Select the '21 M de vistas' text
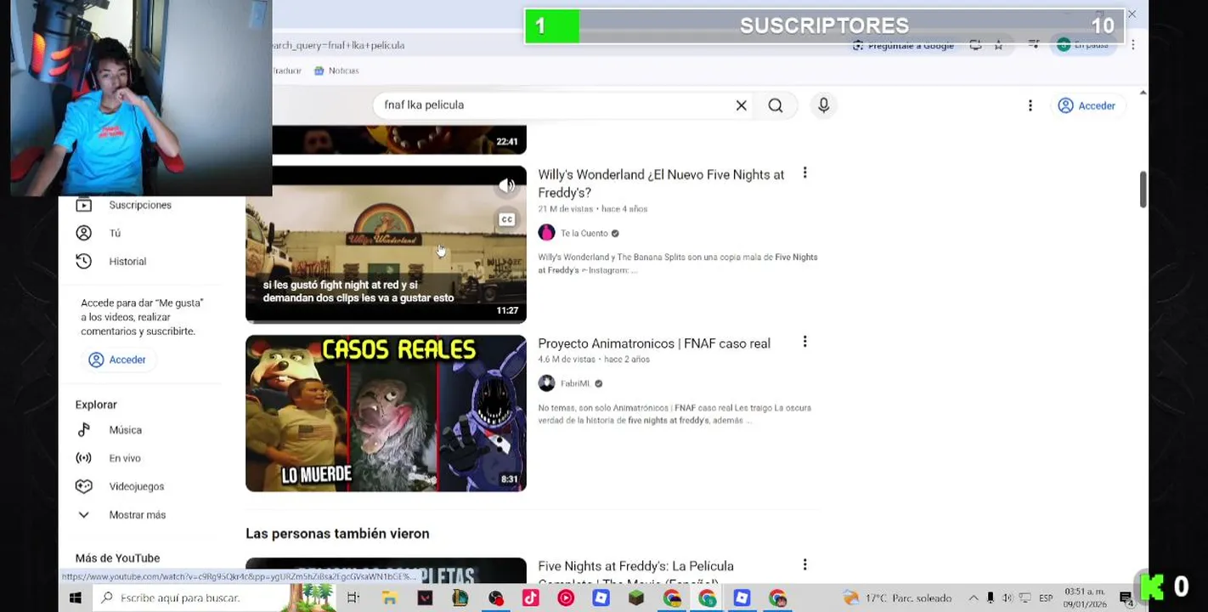The width and height of the screenshot is (1208, 612). [x=565, y=209]
